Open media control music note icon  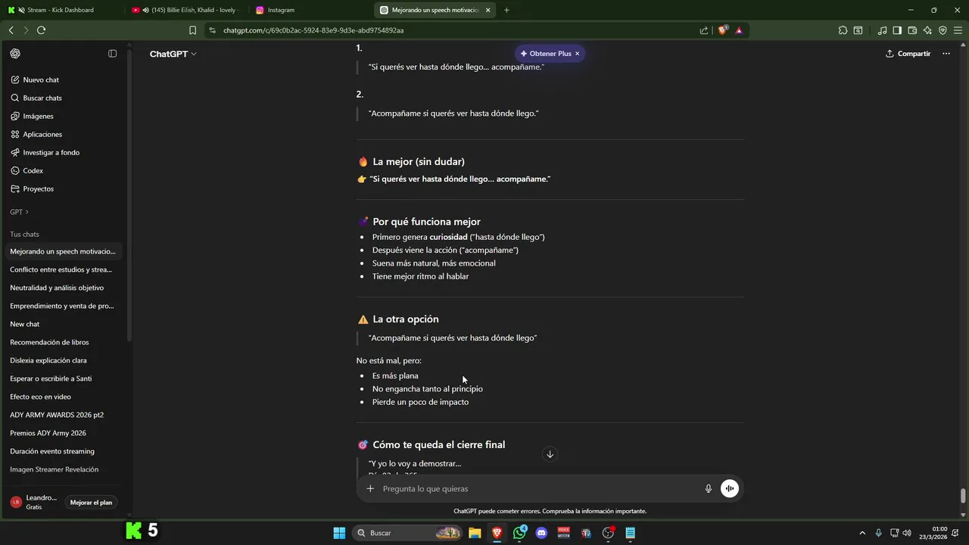[882, 30]
